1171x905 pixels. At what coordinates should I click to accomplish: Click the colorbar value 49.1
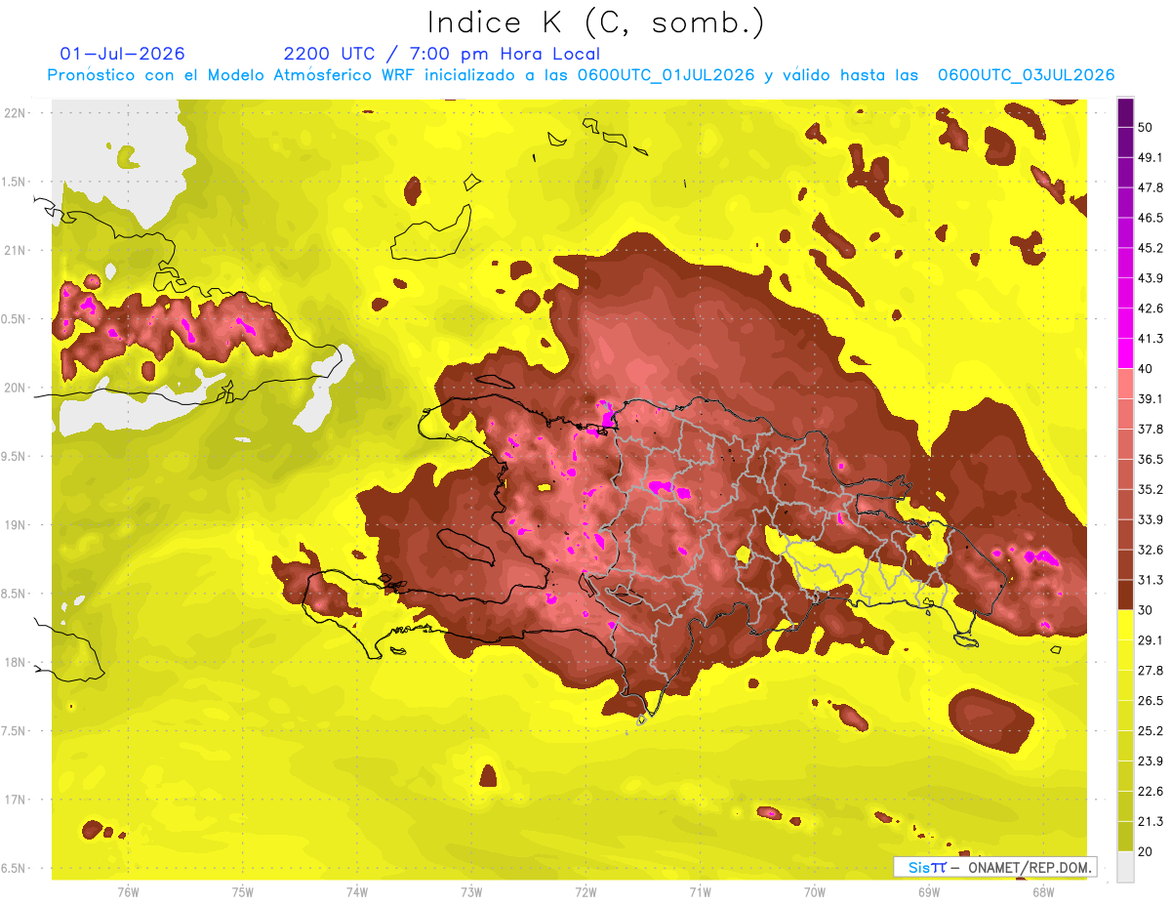coord(1150,157)
